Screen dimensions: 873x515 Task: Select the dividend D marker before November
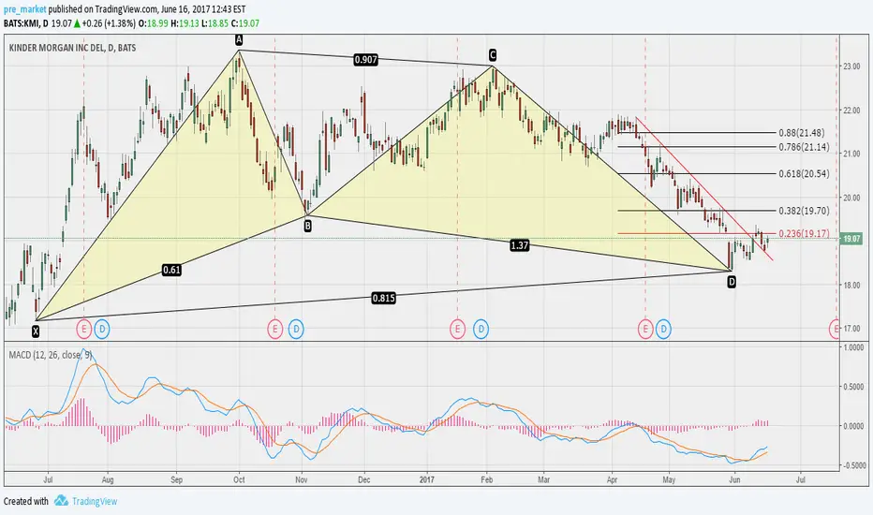tap(296, 329)
